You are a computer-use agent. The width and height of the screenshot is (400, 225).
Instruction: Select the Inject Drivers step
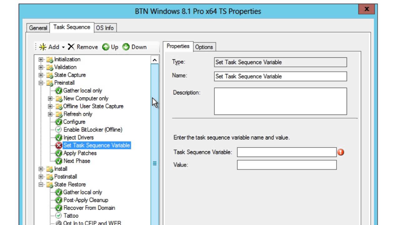pos(78,137)
